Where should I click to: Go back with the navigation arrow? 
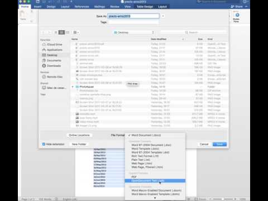43,32
